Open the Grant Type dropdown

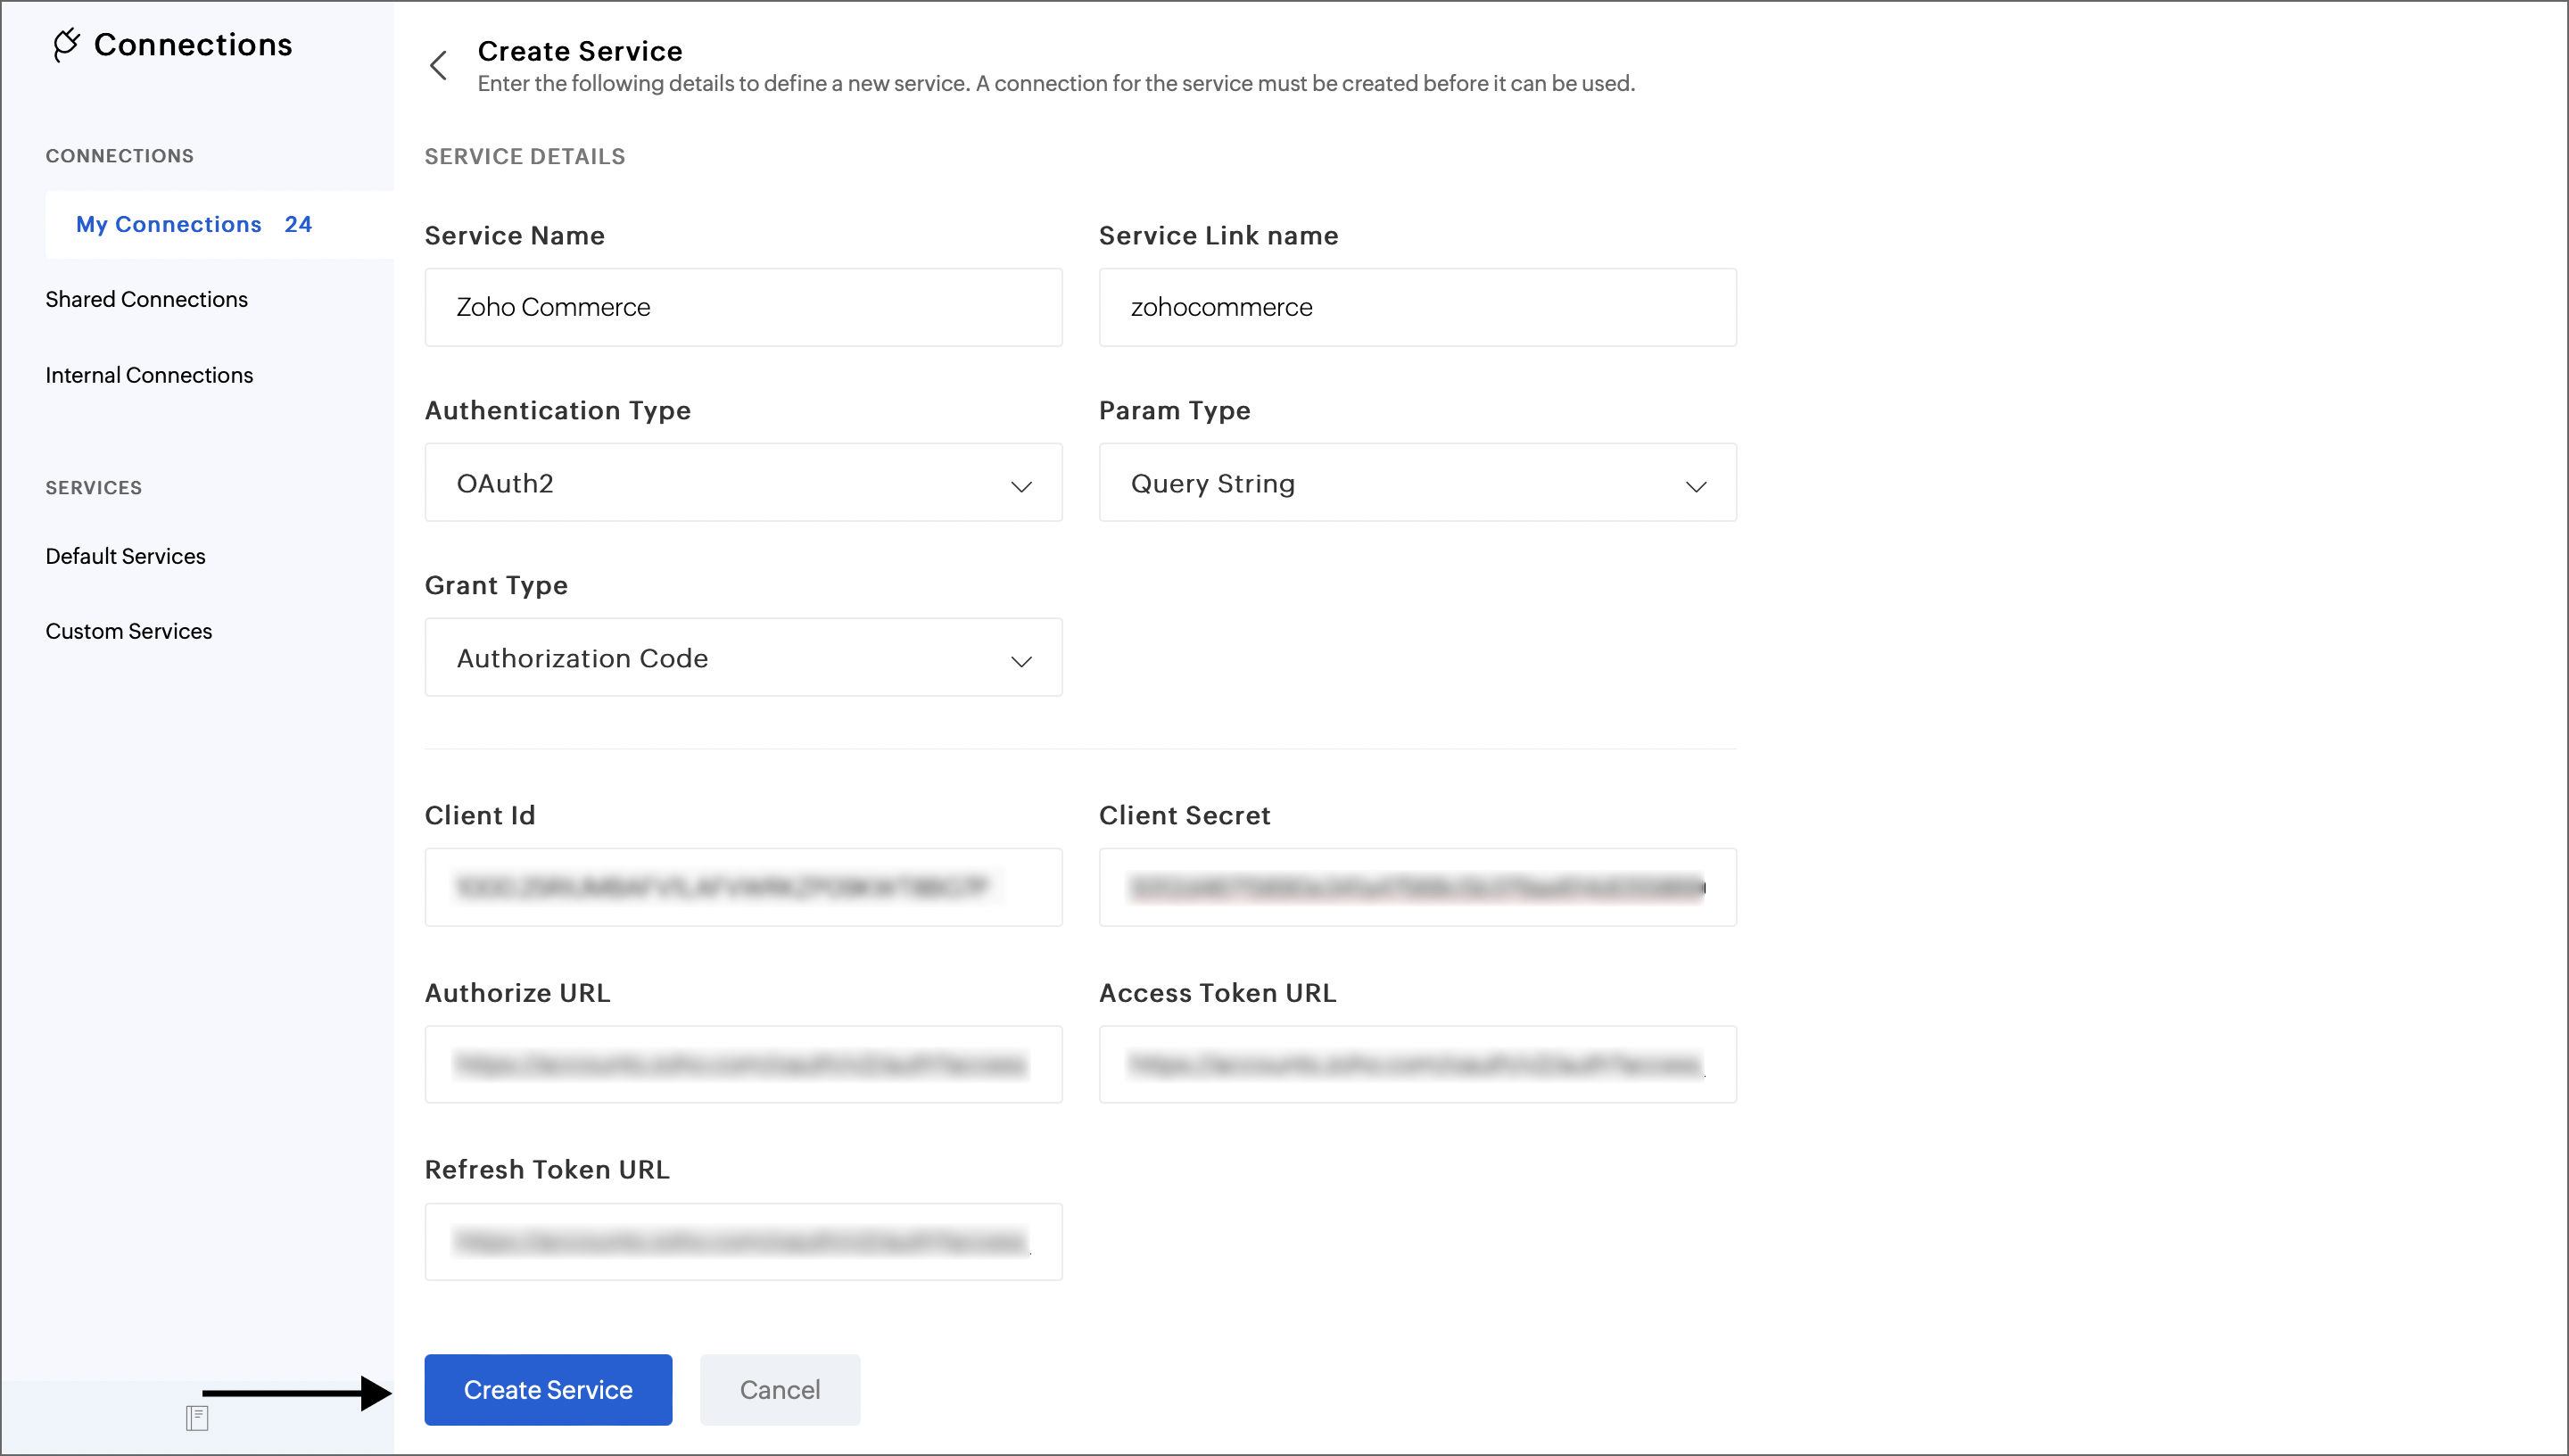pos(743,658)
